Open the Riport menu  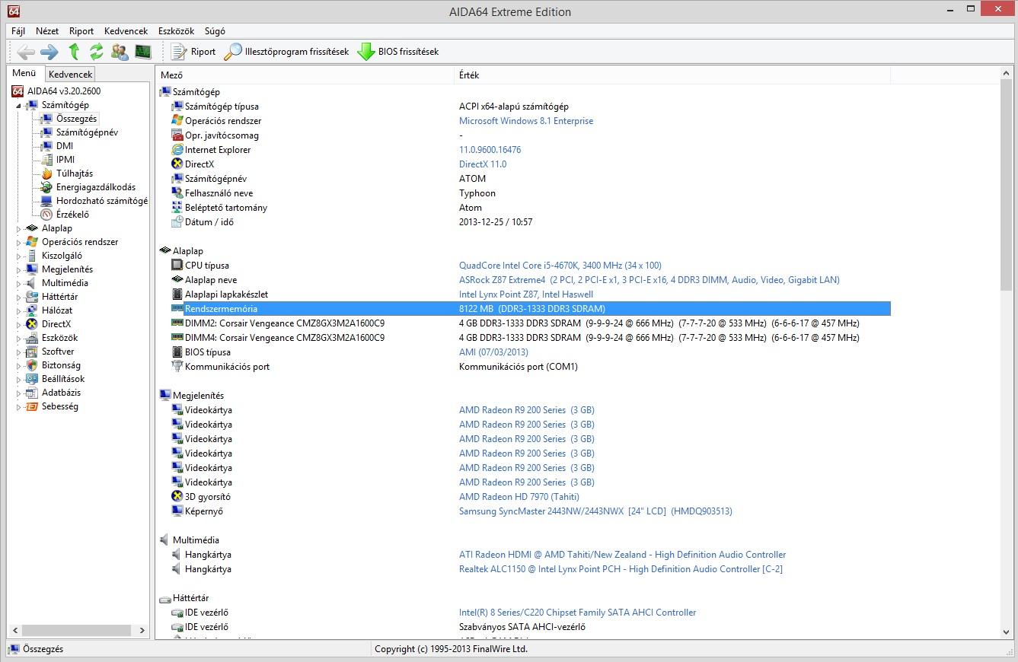click(x=81, y=31)
